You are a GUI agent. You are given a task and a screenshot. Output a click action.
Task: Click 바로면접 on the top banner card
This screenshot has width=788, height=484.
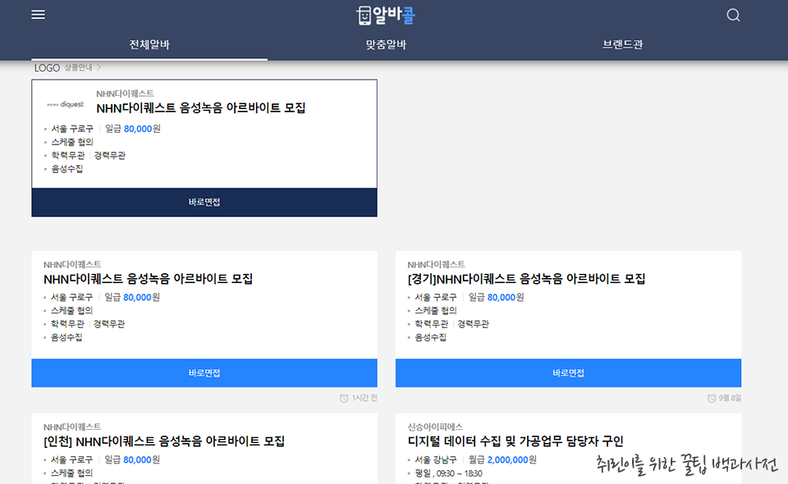tap(204, 202)
